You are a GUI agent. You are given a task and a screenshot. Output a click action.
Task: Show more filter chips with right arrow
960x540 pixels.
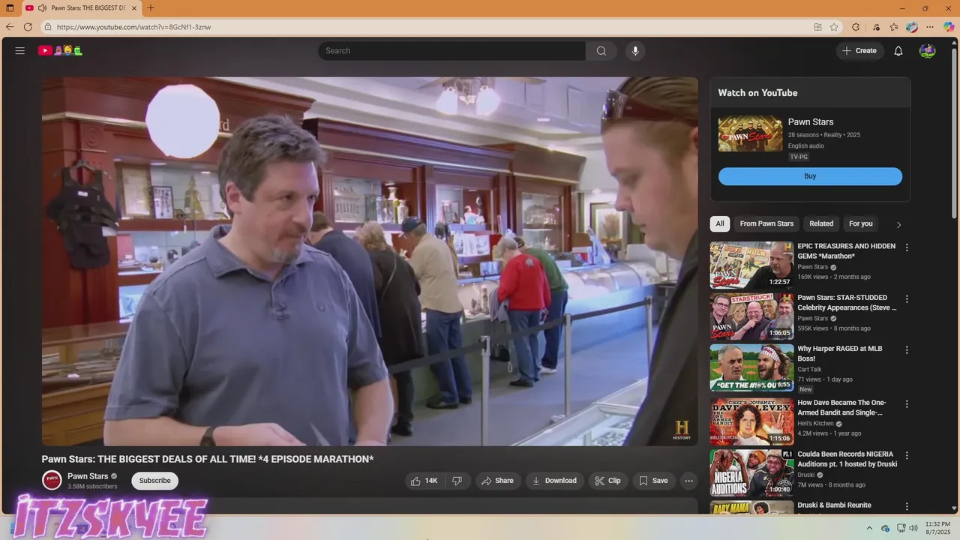898,224
